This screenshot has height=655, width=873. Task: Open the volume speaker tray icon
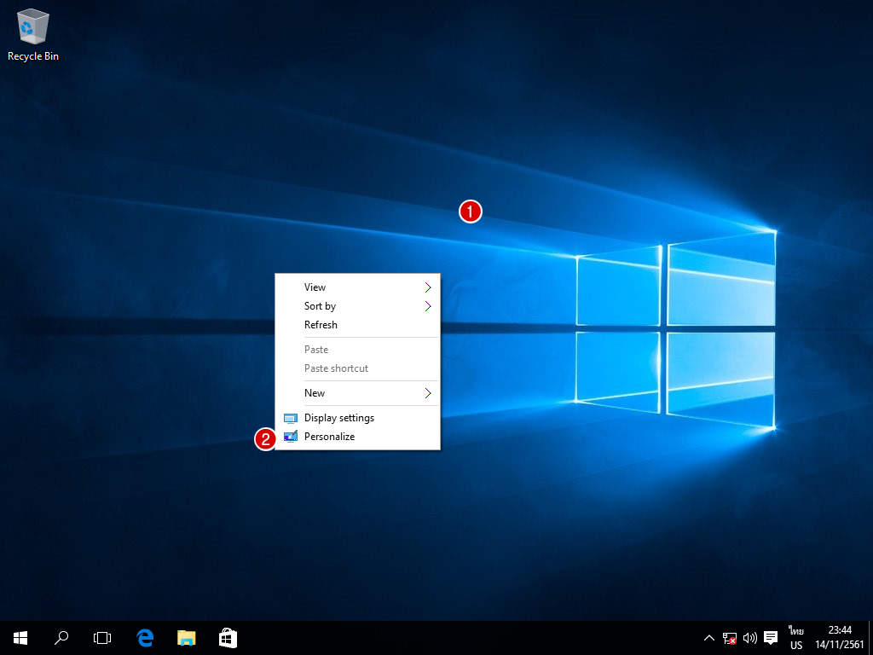tap(750, 638)
